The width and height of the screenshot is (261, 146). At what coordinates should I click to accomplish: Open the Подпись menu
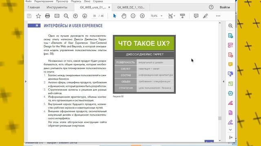point(76,1)
